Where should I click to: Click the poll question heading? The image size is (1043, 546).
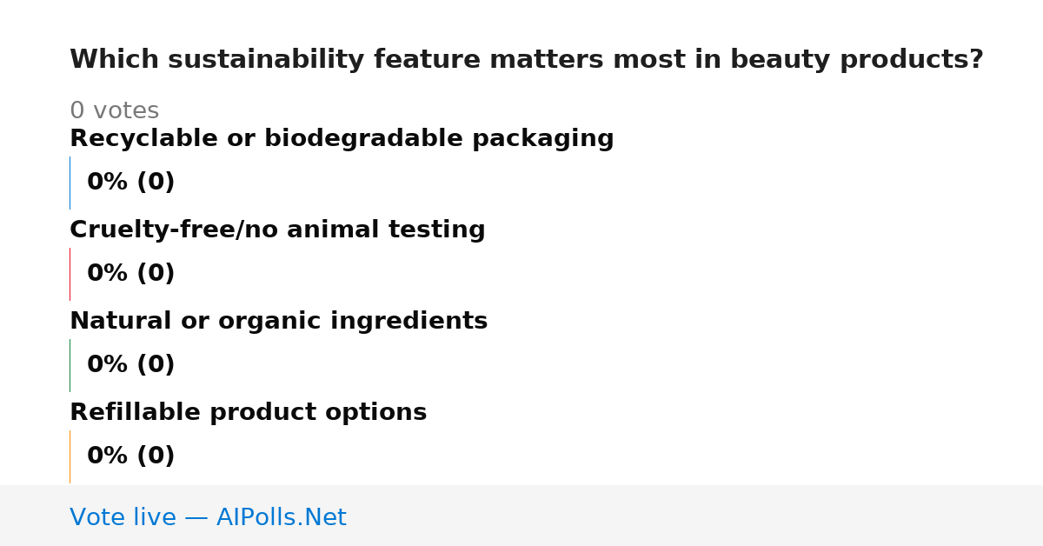point(527,60)
